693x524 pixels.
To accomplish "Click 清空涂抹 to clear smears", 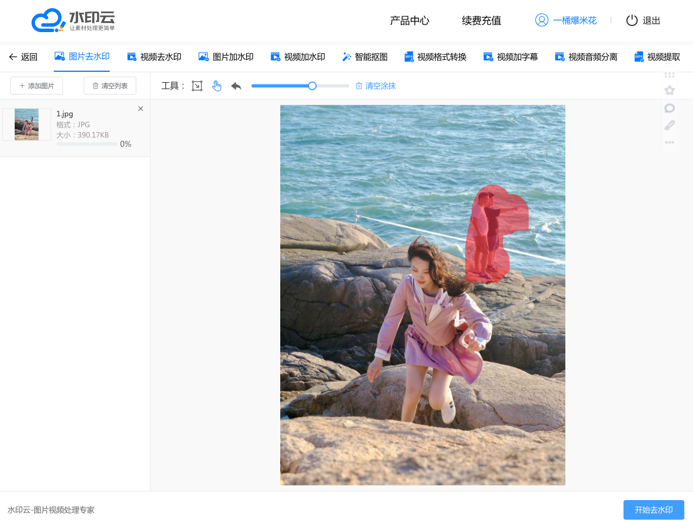I will click(376, 86).
